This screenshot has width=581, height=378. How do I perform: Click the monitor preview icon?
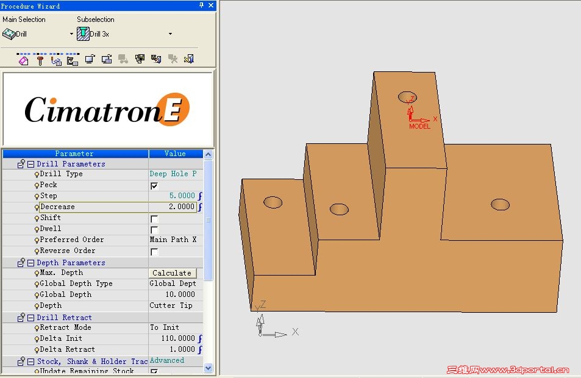pyautogui.click(x=90, y=59)
